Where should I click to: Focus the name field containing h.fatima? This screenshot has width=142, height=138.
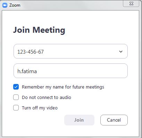(x=70, y=71)
